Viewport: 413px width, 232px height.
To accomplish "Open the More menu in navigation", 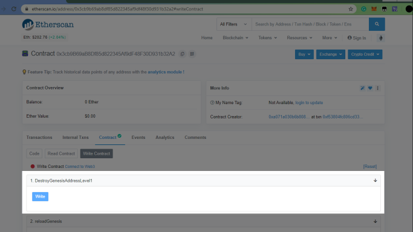I will tap(330, 38).
